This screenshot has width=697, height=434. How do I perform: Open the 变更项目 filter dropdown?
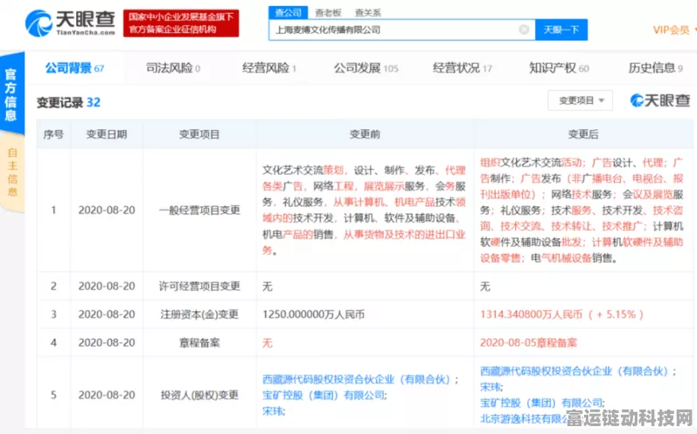[x=580, y=101]
